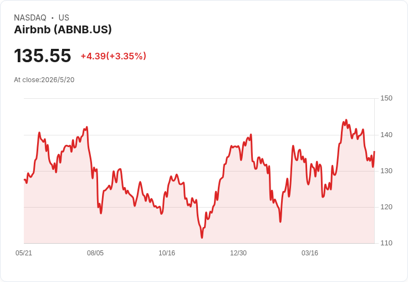Click the 120 price axis label
Viewport: 408px width, 282px height.
click(x=386, y=207)
